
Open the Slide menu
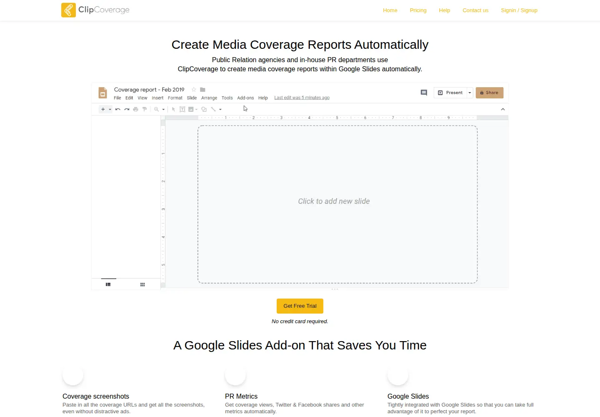[x=192, y=98]
